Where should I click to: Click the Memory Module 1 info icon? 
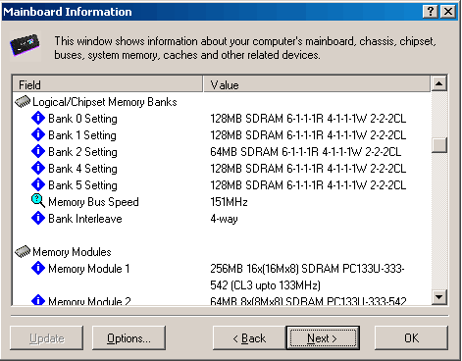38,268
